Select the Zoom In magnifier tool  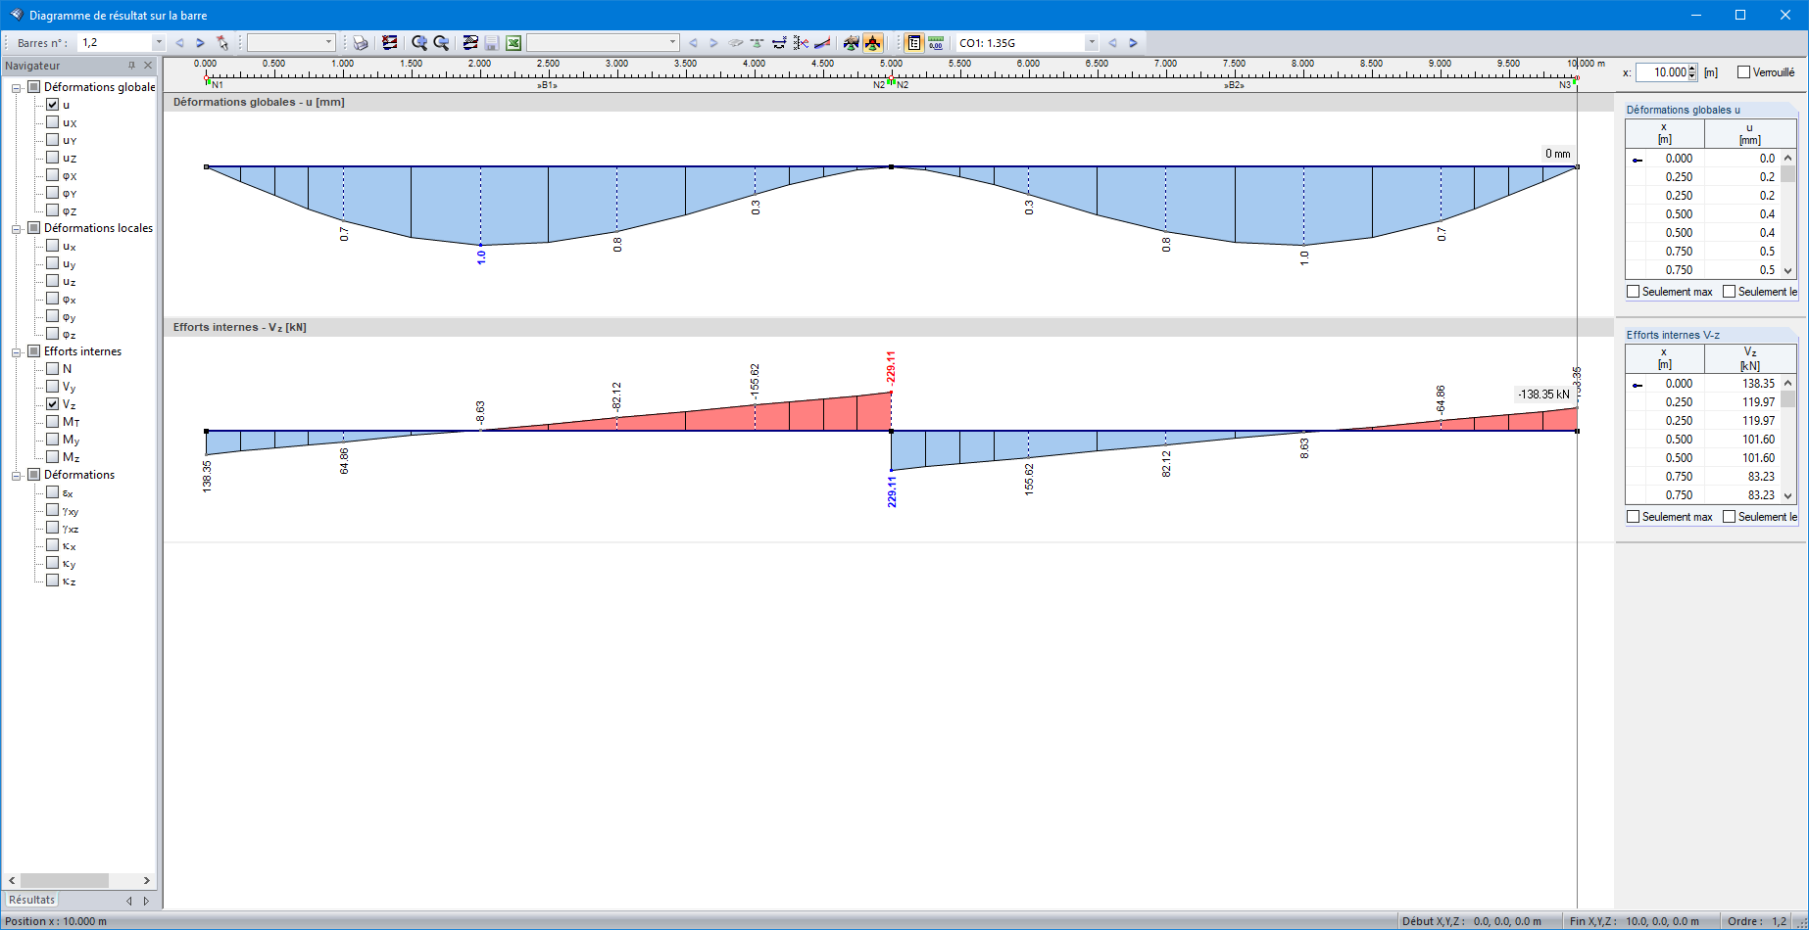click(x=419, y=42)
